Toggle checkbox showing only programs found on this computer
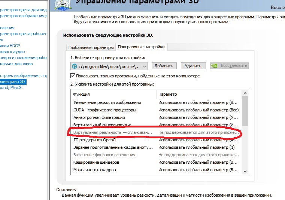The width and height of the screenshot is (285, 200). (73, 76)
